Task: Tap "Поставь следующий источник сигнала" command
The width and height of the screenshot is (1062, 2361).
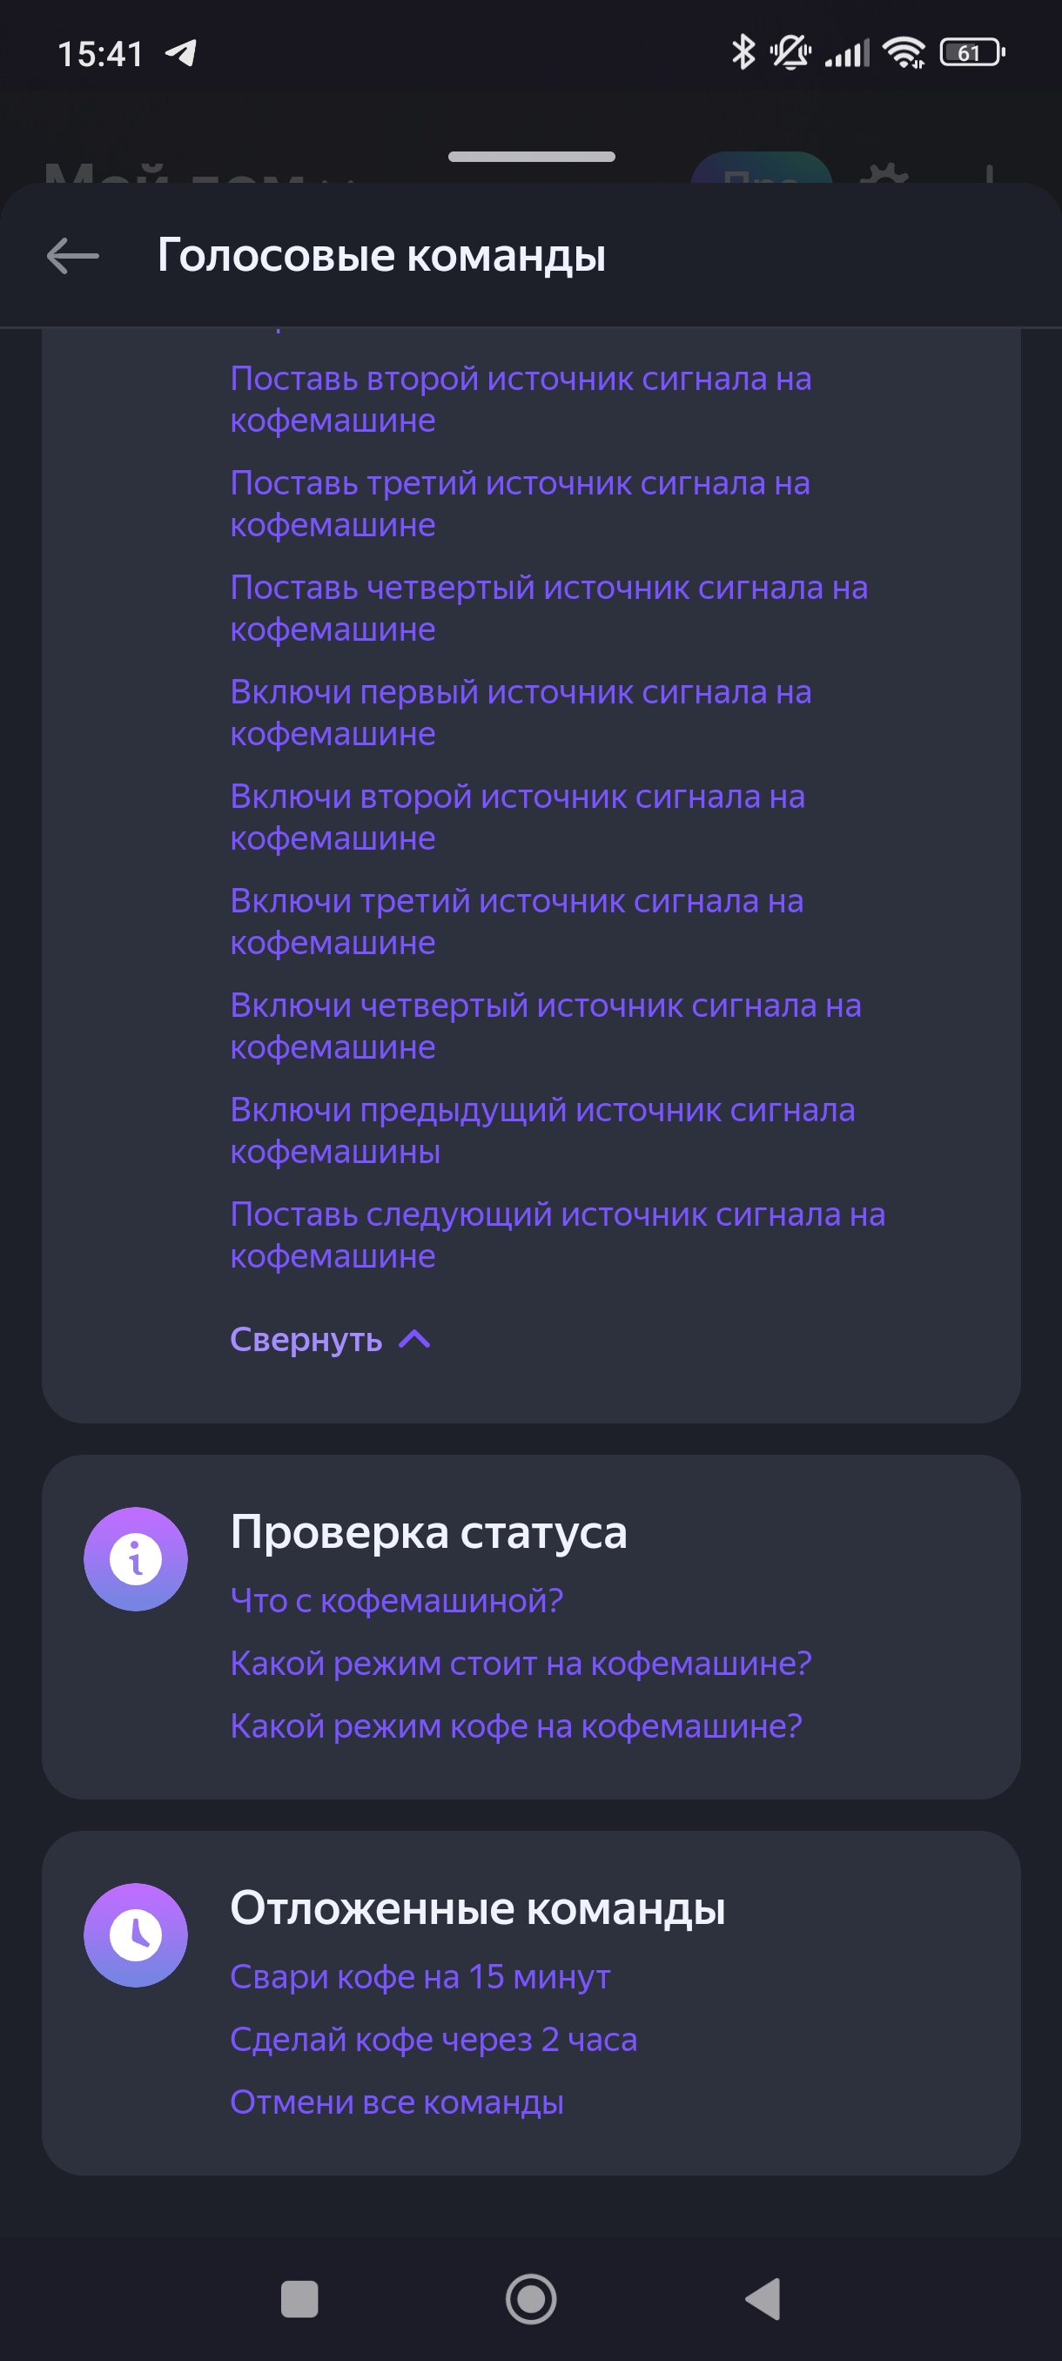Action: click(x=557, y=1234)
